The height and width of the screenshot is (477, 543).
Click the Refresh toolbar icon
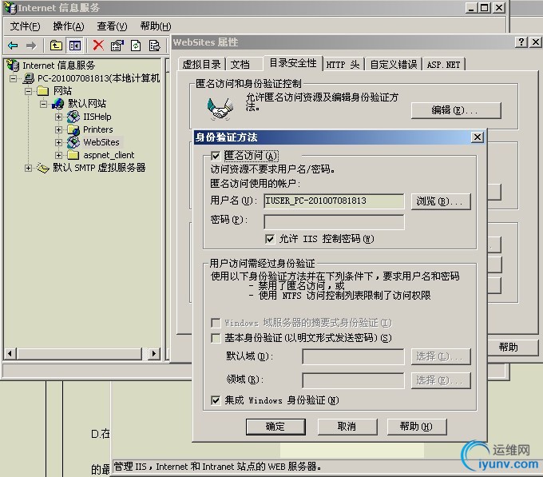point(136,46)
